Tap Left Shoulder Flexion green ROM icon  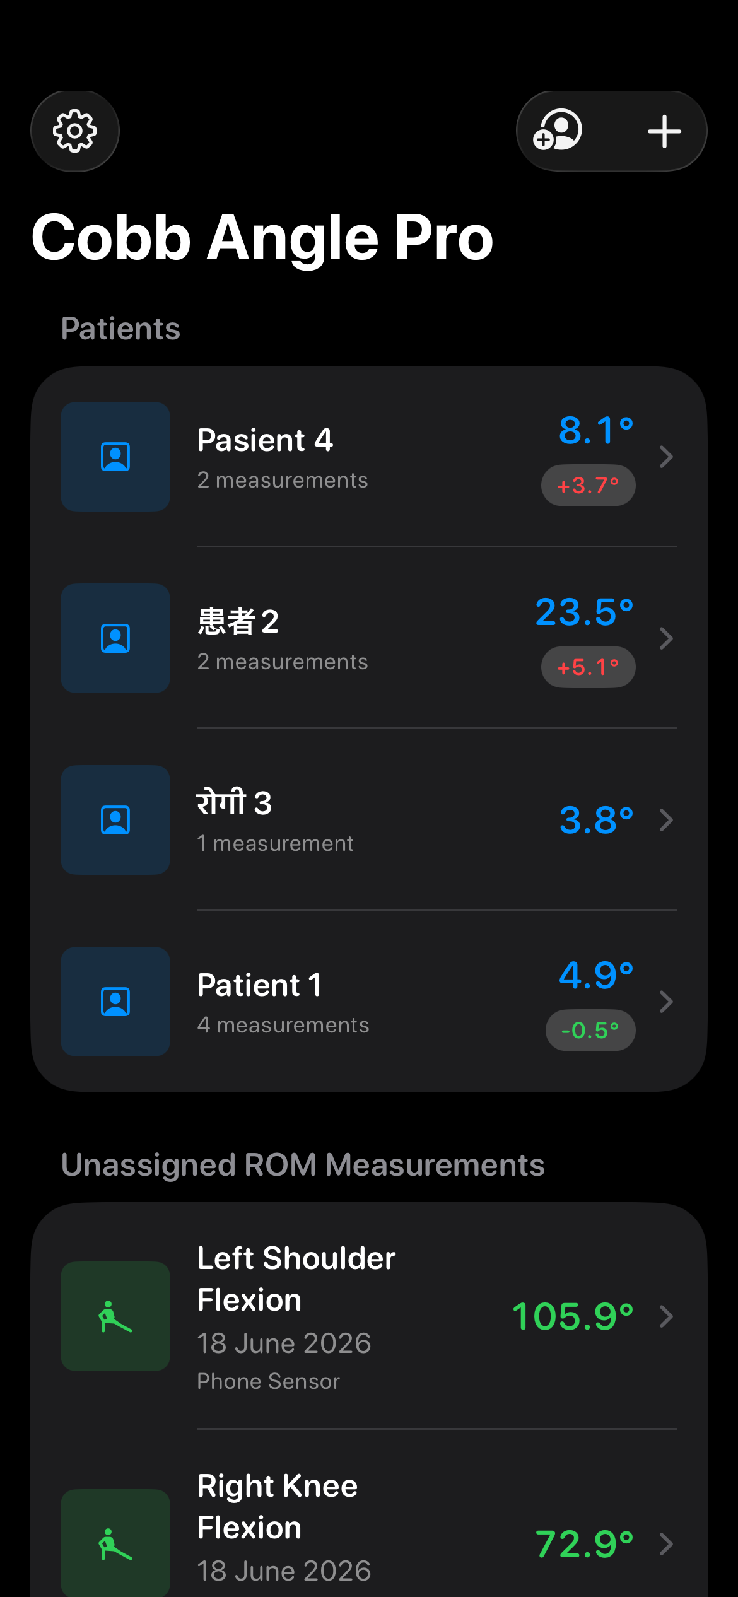point(115,1316)
